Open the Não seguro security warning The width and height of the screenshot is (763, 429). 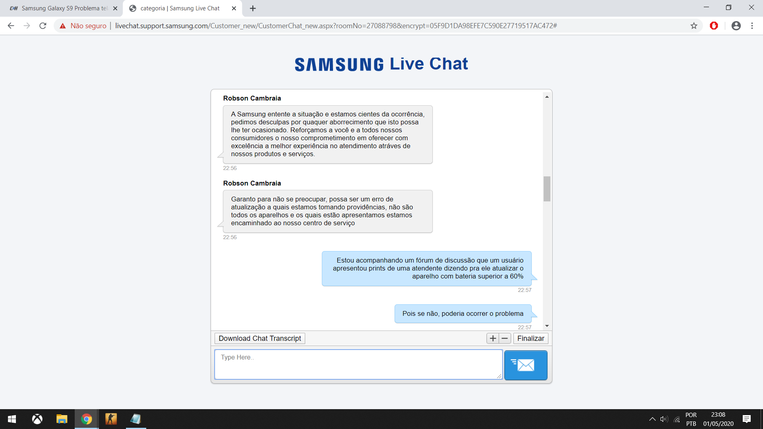[83, 26]
